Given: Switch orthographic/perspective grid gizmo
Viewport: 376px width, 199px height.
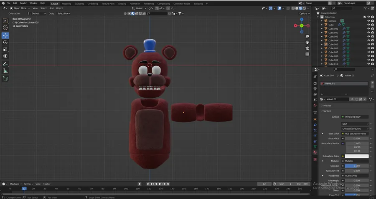Looking at the screenshot, I should pyautogui.click(x=307, y=54).
